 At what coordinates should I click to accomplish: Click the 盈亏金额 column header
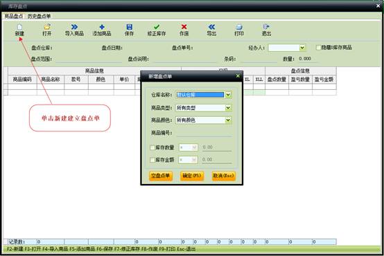tap(324, 79)
